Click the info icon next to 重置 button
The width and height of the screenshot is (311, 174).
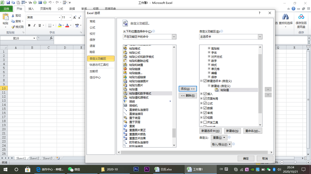229,137
